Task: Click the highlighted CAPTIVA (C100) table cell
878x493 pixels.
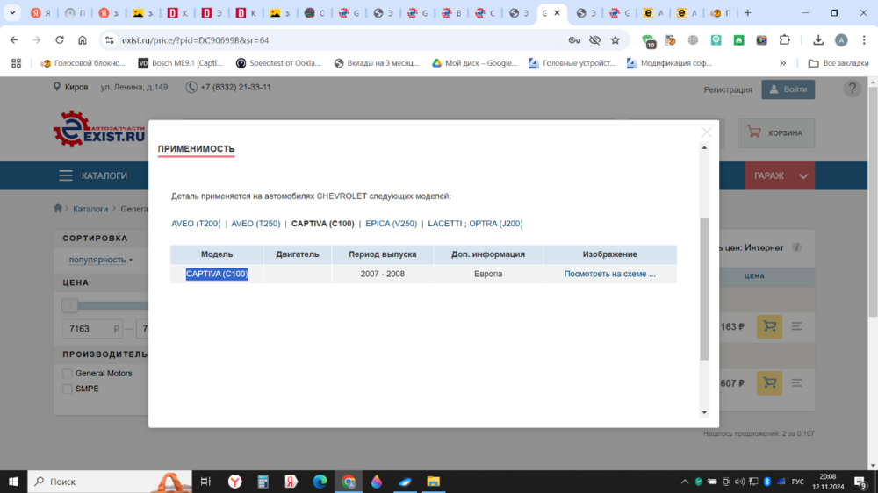Action: click(x=217, y=274)
